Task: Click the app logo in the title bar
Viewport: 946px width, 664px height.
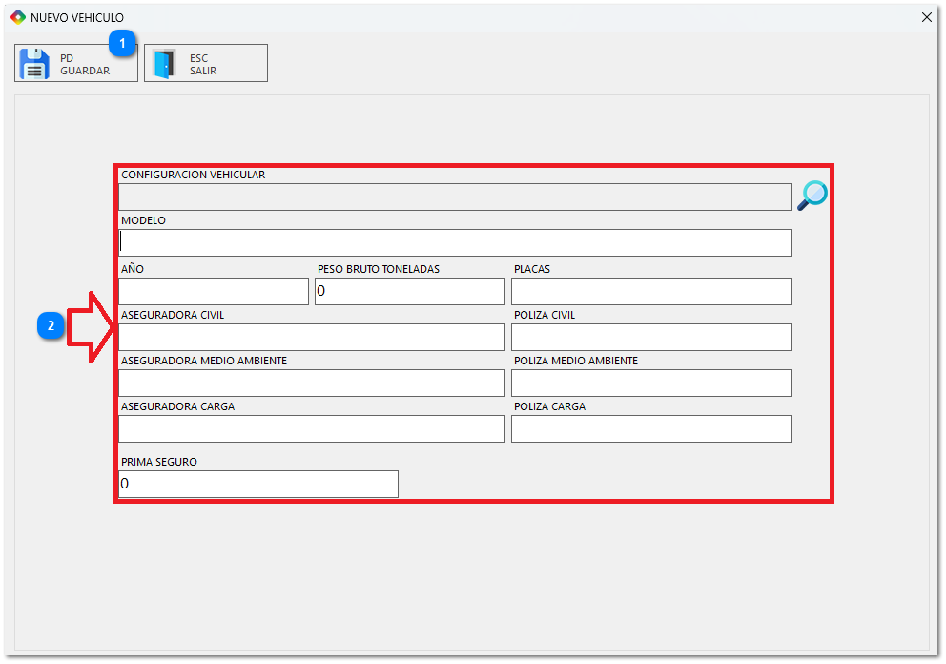Action: [17, 17]
